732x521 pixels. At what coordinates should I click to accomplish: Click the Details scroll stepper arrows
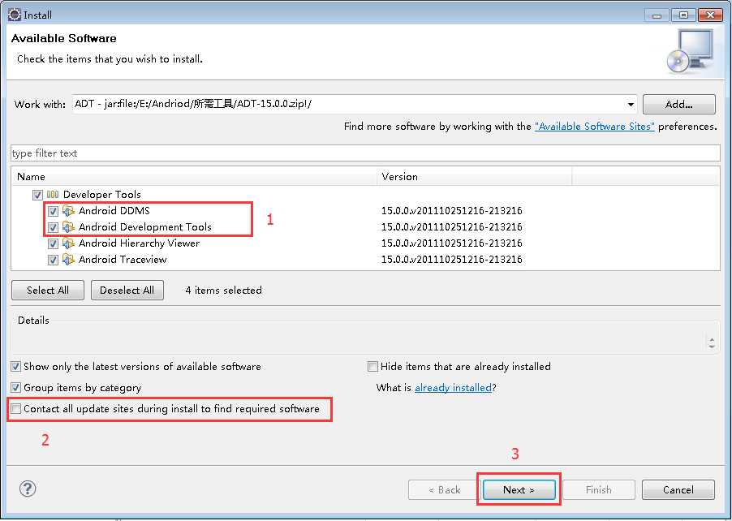(712, 342)
